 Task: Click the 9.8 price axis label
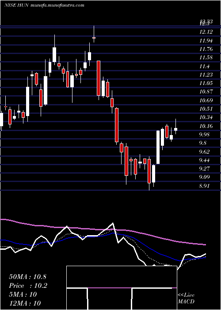[x=203, y=143]
